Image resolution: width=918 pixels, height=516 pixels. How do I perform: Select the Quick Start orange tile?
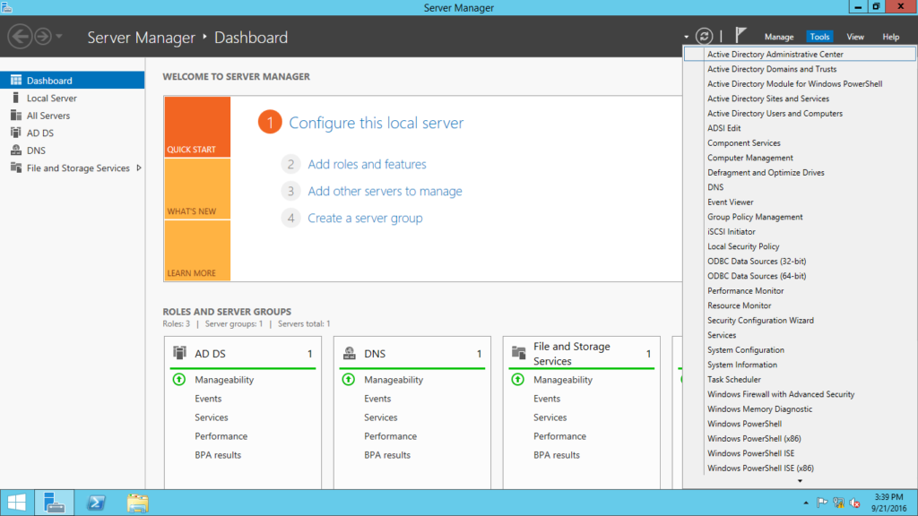196,127
